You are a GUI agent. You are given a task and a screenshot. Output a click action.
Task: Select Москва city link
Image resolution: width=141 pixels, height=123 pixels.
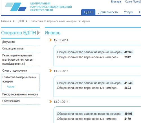[116, 2]
